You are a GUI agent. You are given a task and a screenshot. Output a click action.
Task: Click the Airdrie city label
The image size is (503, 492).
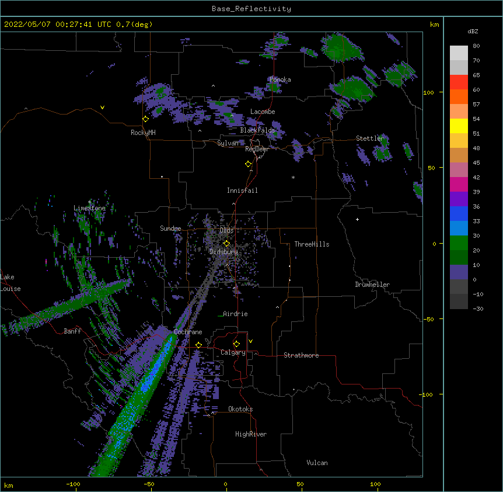pos(235,314)
